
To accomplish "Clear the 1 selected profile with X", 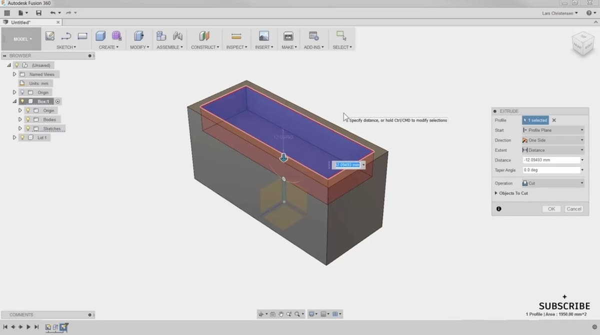I will (x=554, y=120).
